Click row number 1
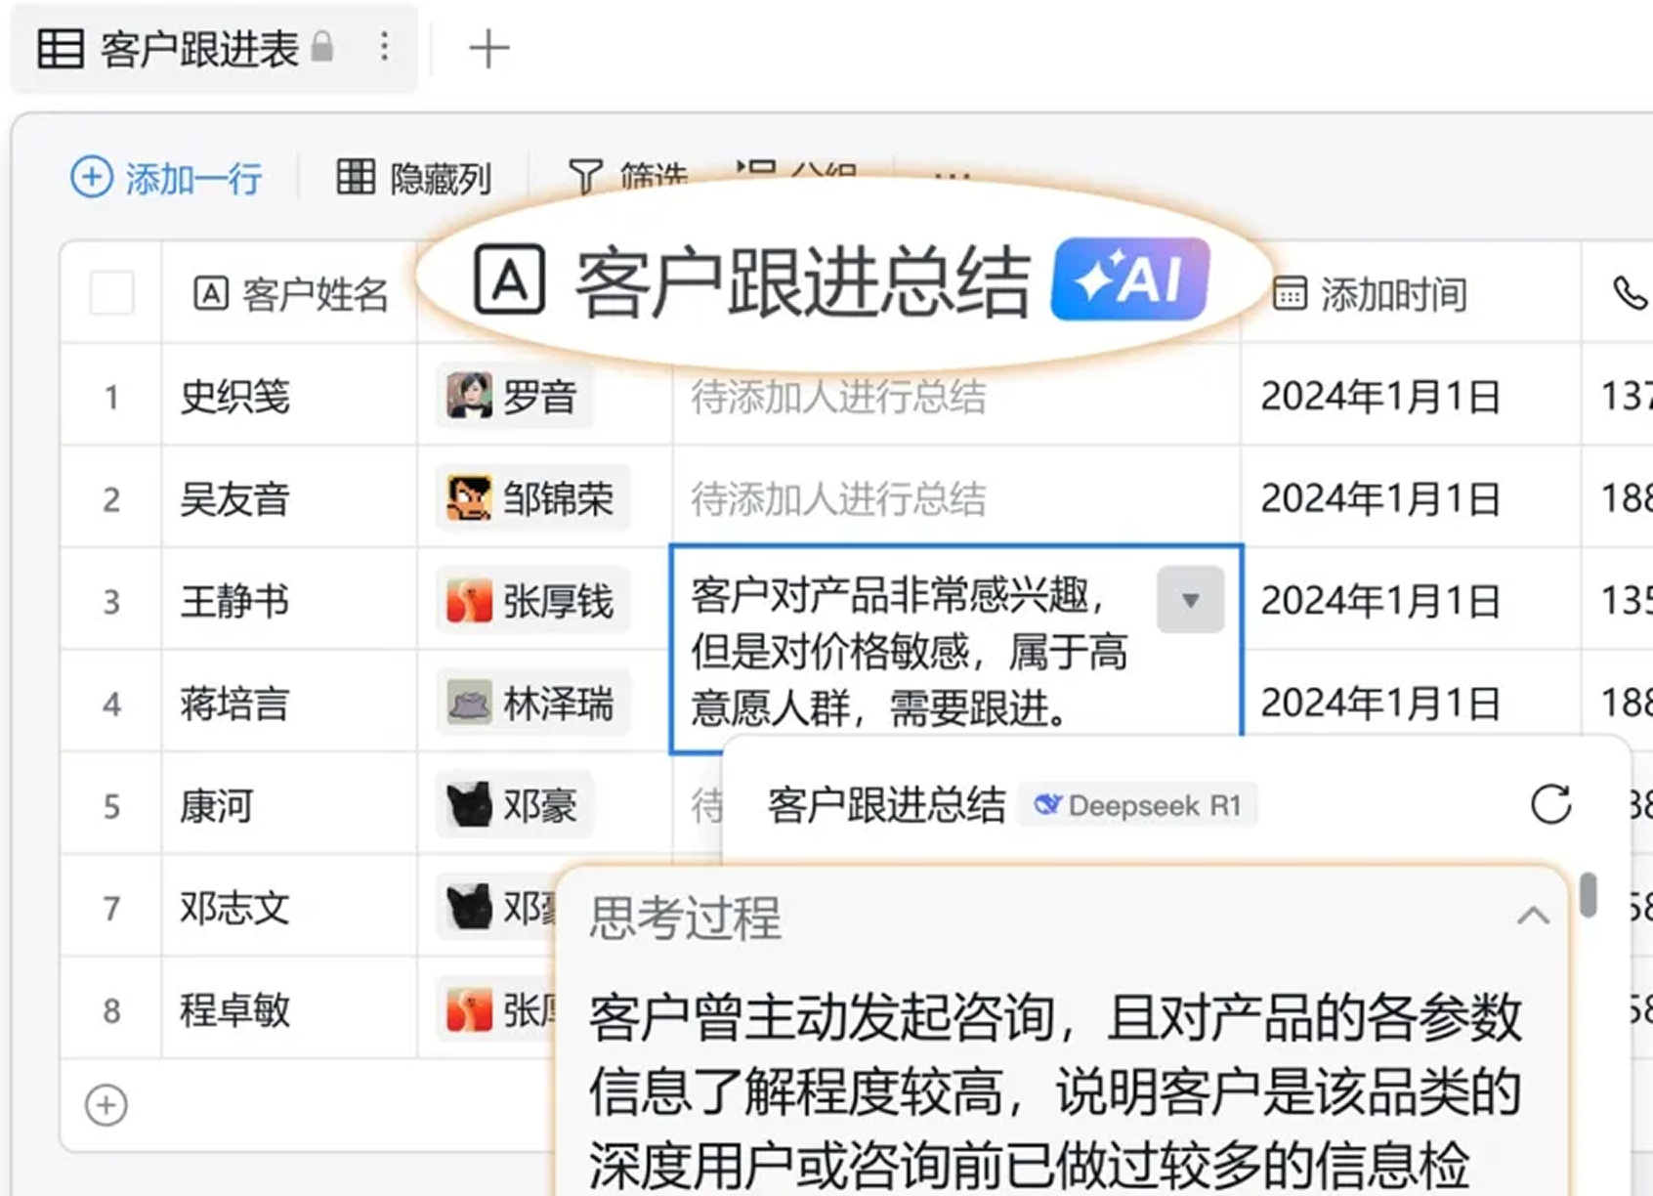Image resolution: width=1653 pixels, height=1196 pixels. [111, 397]
